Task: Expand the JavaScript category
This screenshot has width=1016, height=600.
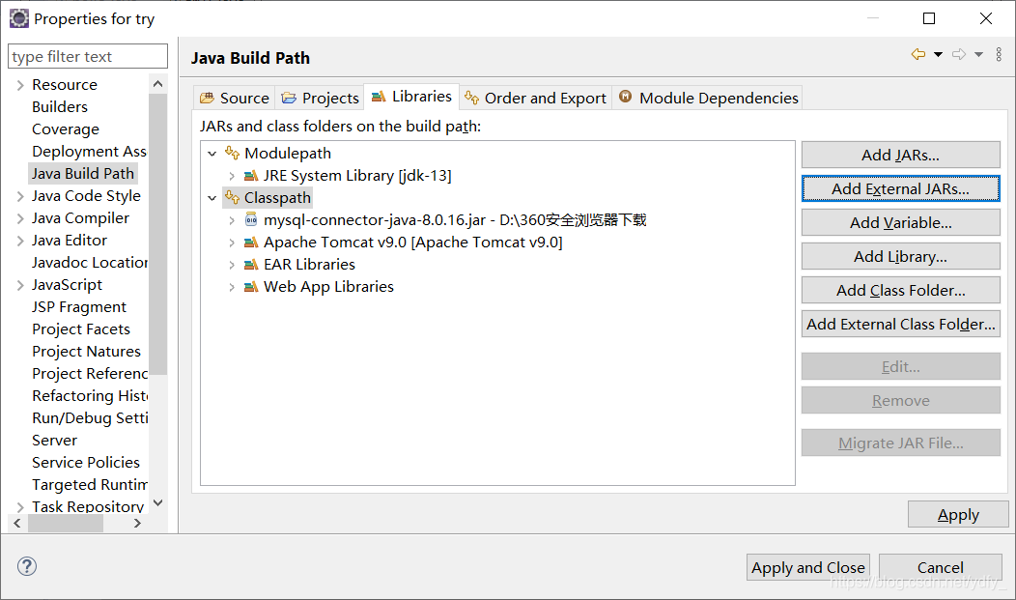Action: 20,285
